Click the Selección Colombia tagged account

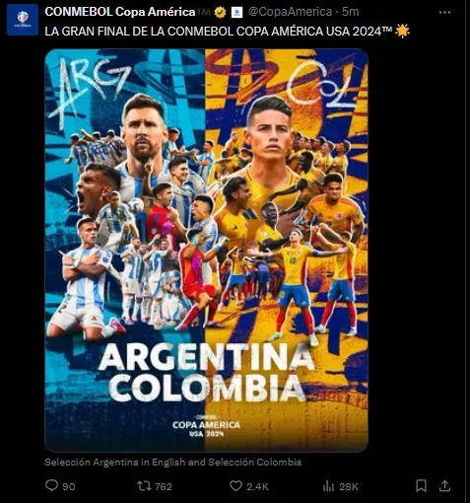[255, 463]
